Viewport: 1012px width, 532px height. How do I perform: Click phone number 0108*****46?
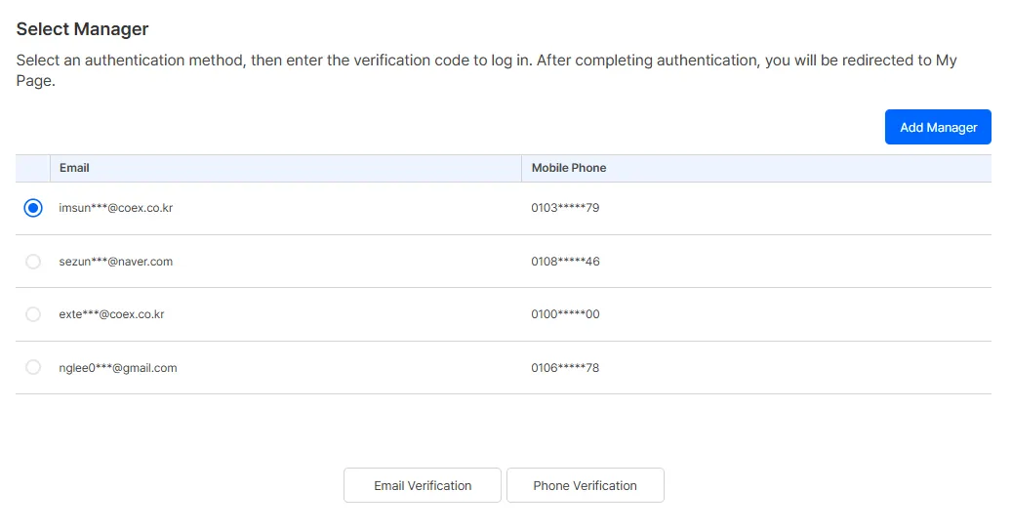point(565,262)
